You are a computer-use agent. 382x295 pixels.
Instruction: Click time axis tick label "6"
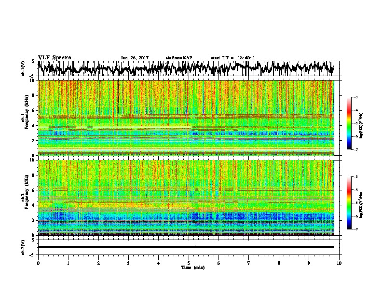219,263
